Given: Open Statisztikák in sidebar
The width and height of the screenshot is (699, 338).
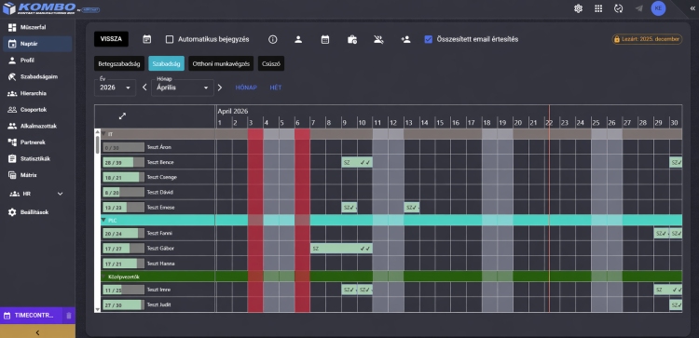Looking at the screenshot, I should coord(37,158).
